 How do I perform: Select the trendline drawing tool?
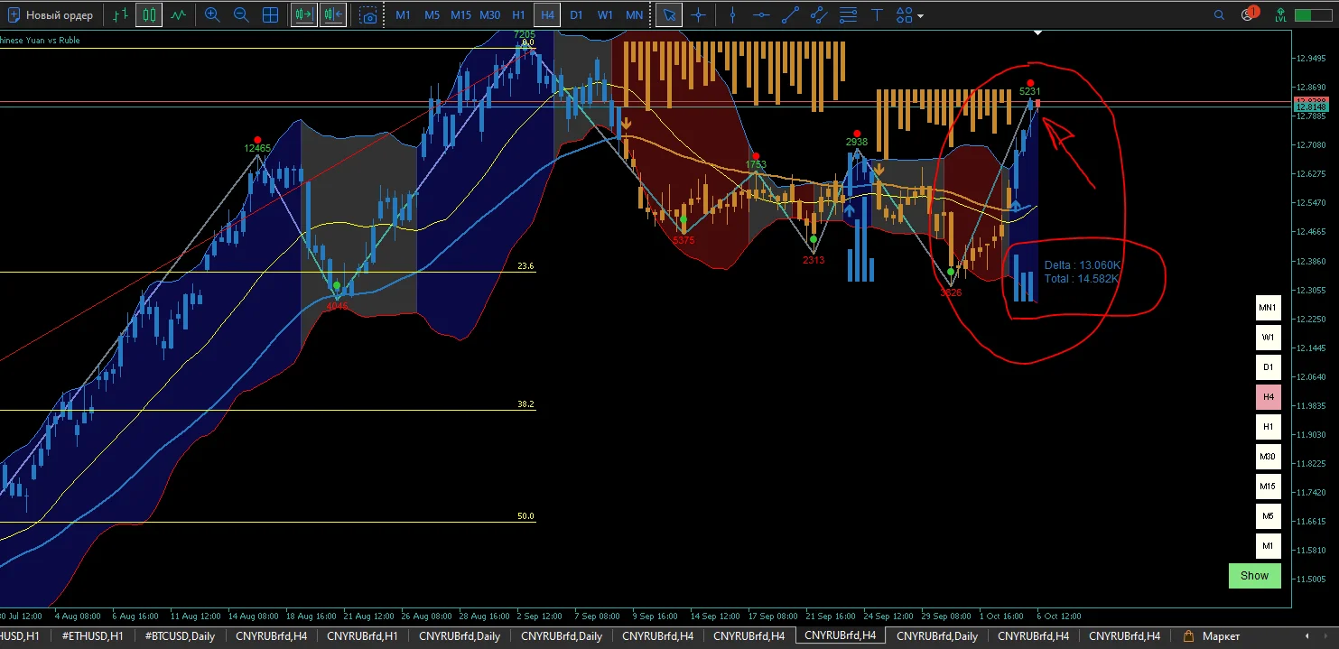pyautogui.click(x=790, y=15)
